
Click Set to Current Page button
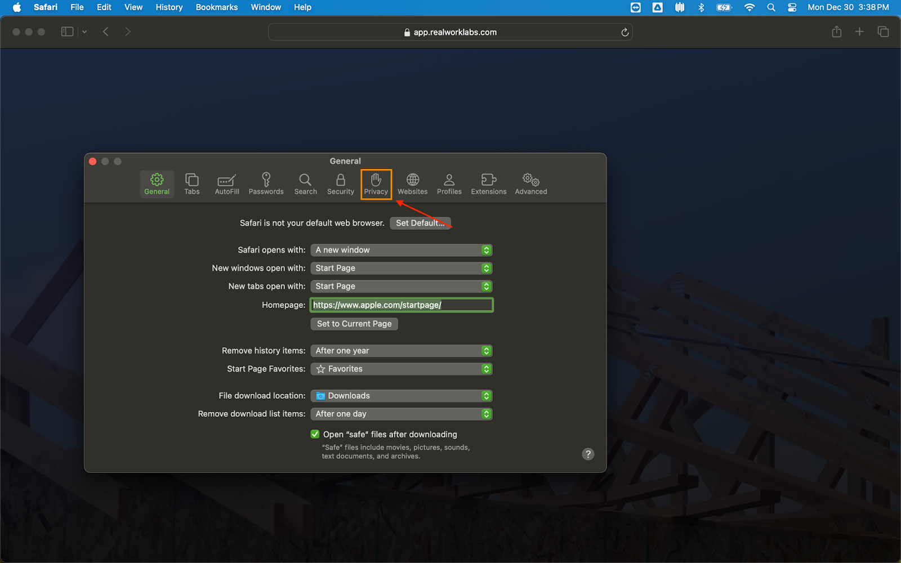click(354, 324)
